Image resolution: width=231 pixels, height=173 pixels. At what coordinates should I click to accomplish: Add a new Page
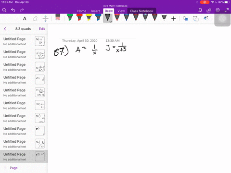click(x=11, y=168)
